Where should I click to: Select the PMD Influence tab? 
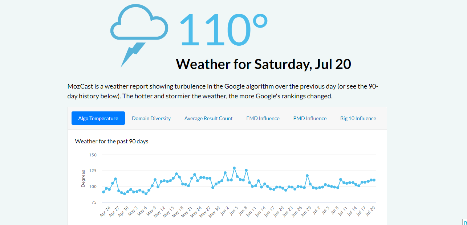(309, 118)
